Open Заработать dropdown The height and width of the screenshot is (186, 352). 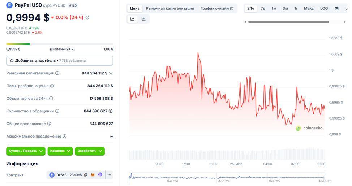[x=90, y=151]
